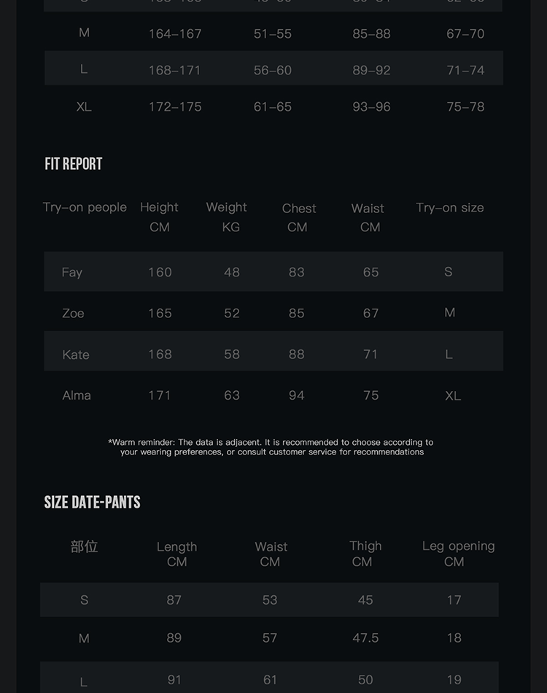Click Kate's name in the fit report
Image resolution: width=547 pixels, height=693 pixels.
[x=76, y=355]
